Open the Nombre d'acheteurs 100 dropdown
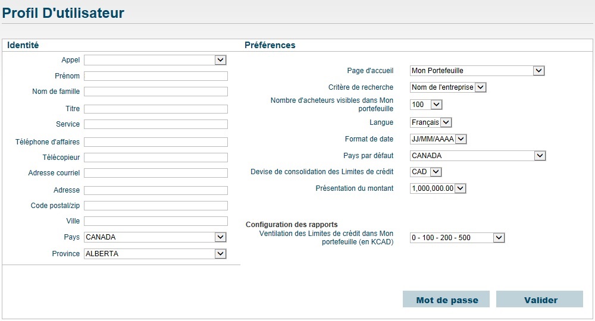Viewport: 595px width, 321px height. pos(426,105)
